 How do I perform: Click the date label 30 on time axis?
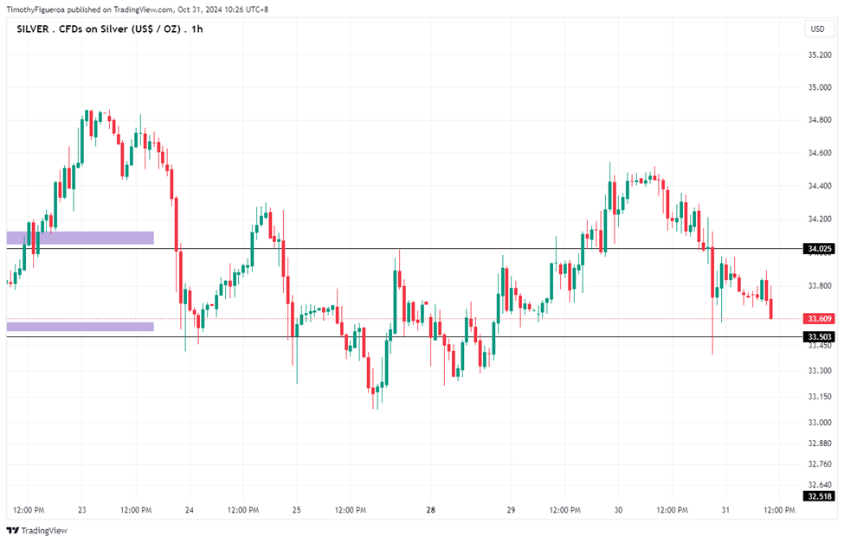click(618, 510)
